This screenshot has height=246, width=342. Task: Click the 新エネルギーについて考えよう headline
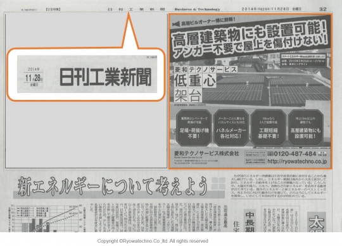pyautogui.click(x=113, y=186)
